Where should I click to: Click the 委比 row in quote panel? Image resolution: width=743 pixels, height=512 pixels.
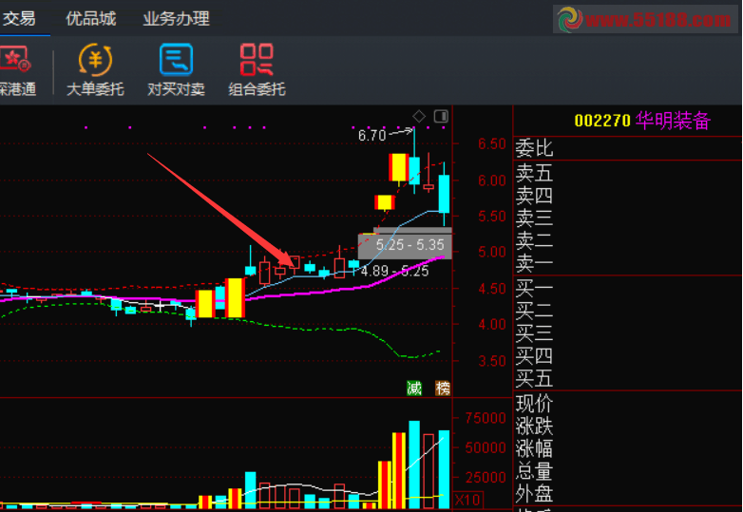click(534, 148)
